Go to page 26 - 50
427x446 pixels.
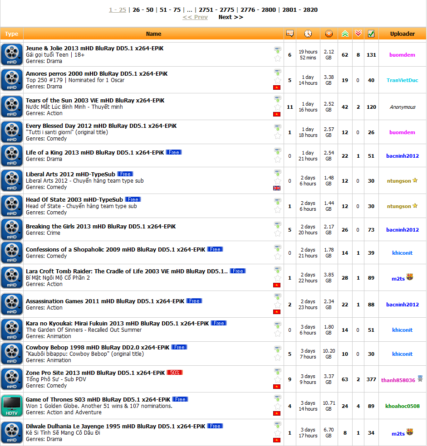point(143,10)
